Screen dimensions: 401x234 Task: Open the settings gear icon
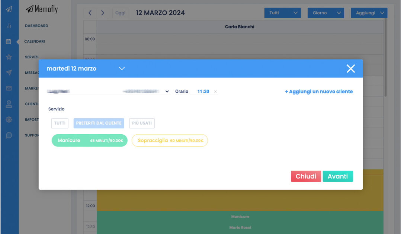tap(9, 120)
